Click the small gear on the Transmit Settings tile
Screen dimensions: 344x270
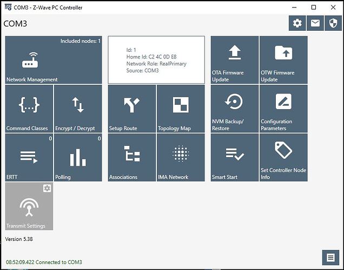click(47, 188)
